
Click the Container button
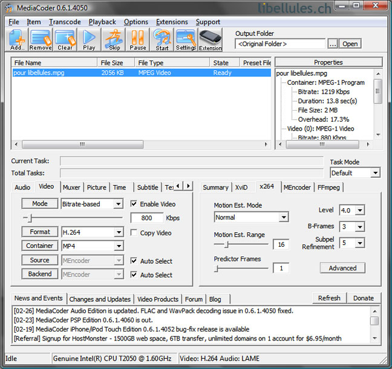(40, 246)
